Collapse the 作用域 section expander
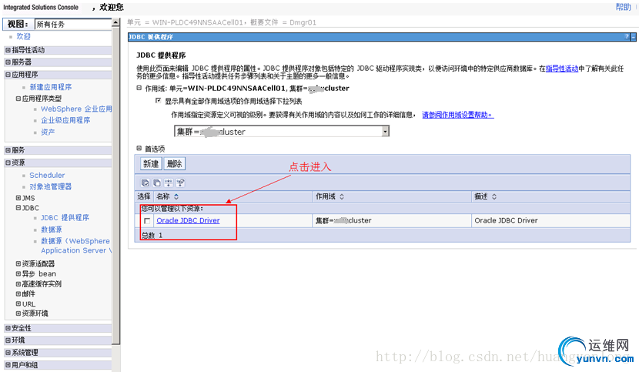Image resolution: width=639 pixels, height=372 pixels. click(x=139, y=88)
